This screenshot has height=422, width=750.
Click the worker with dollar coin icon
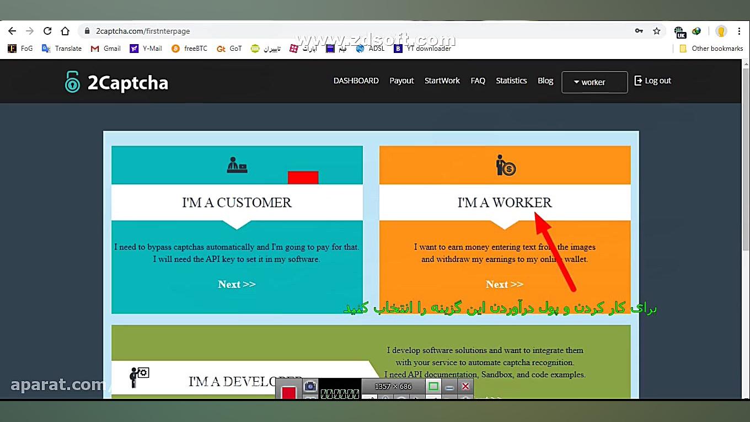point(505,165)
